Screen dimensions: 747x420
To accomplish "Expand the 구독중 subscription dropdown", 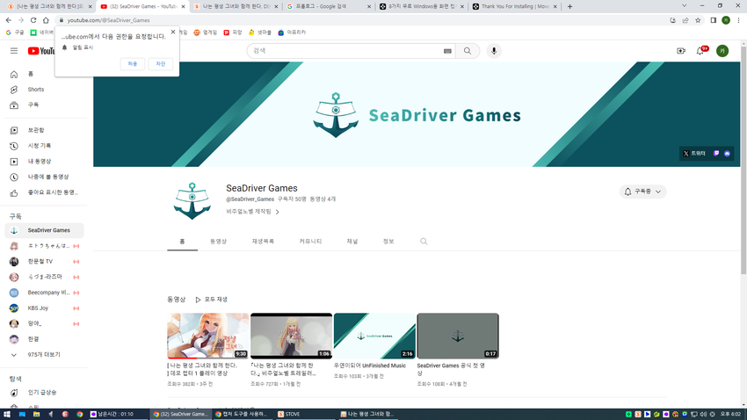I will [642, 192].
